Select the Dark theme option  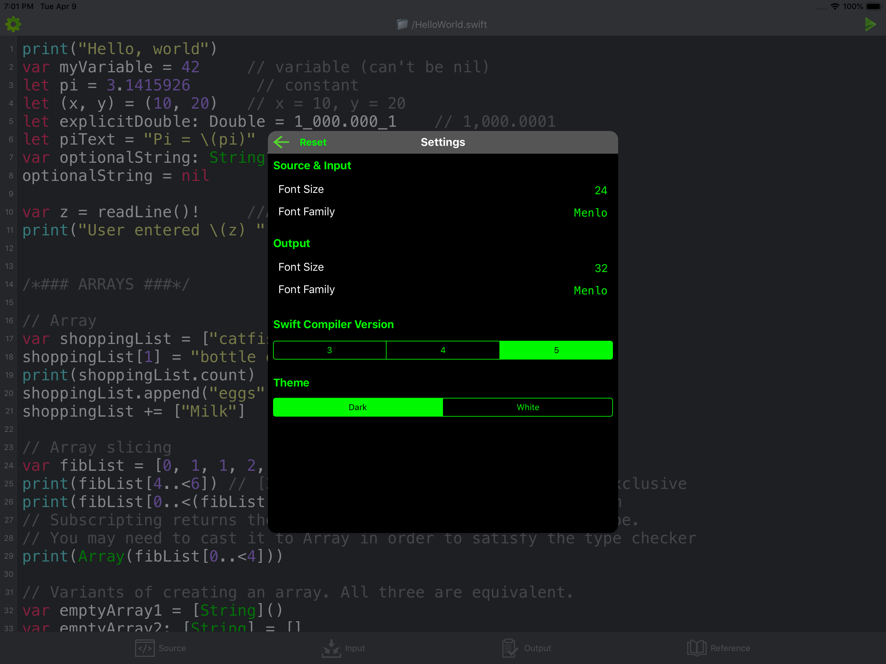click(358, 407)
